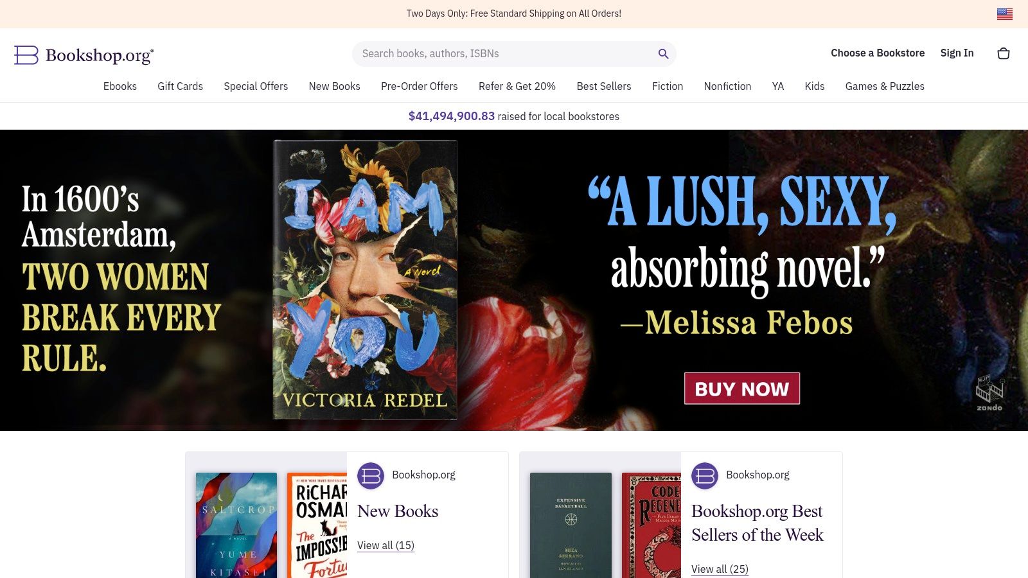The height and width of the screenshot is (578, 1028).
Task: Click the Bookshop.org avatar beside New Books
Action: [371, 476]
